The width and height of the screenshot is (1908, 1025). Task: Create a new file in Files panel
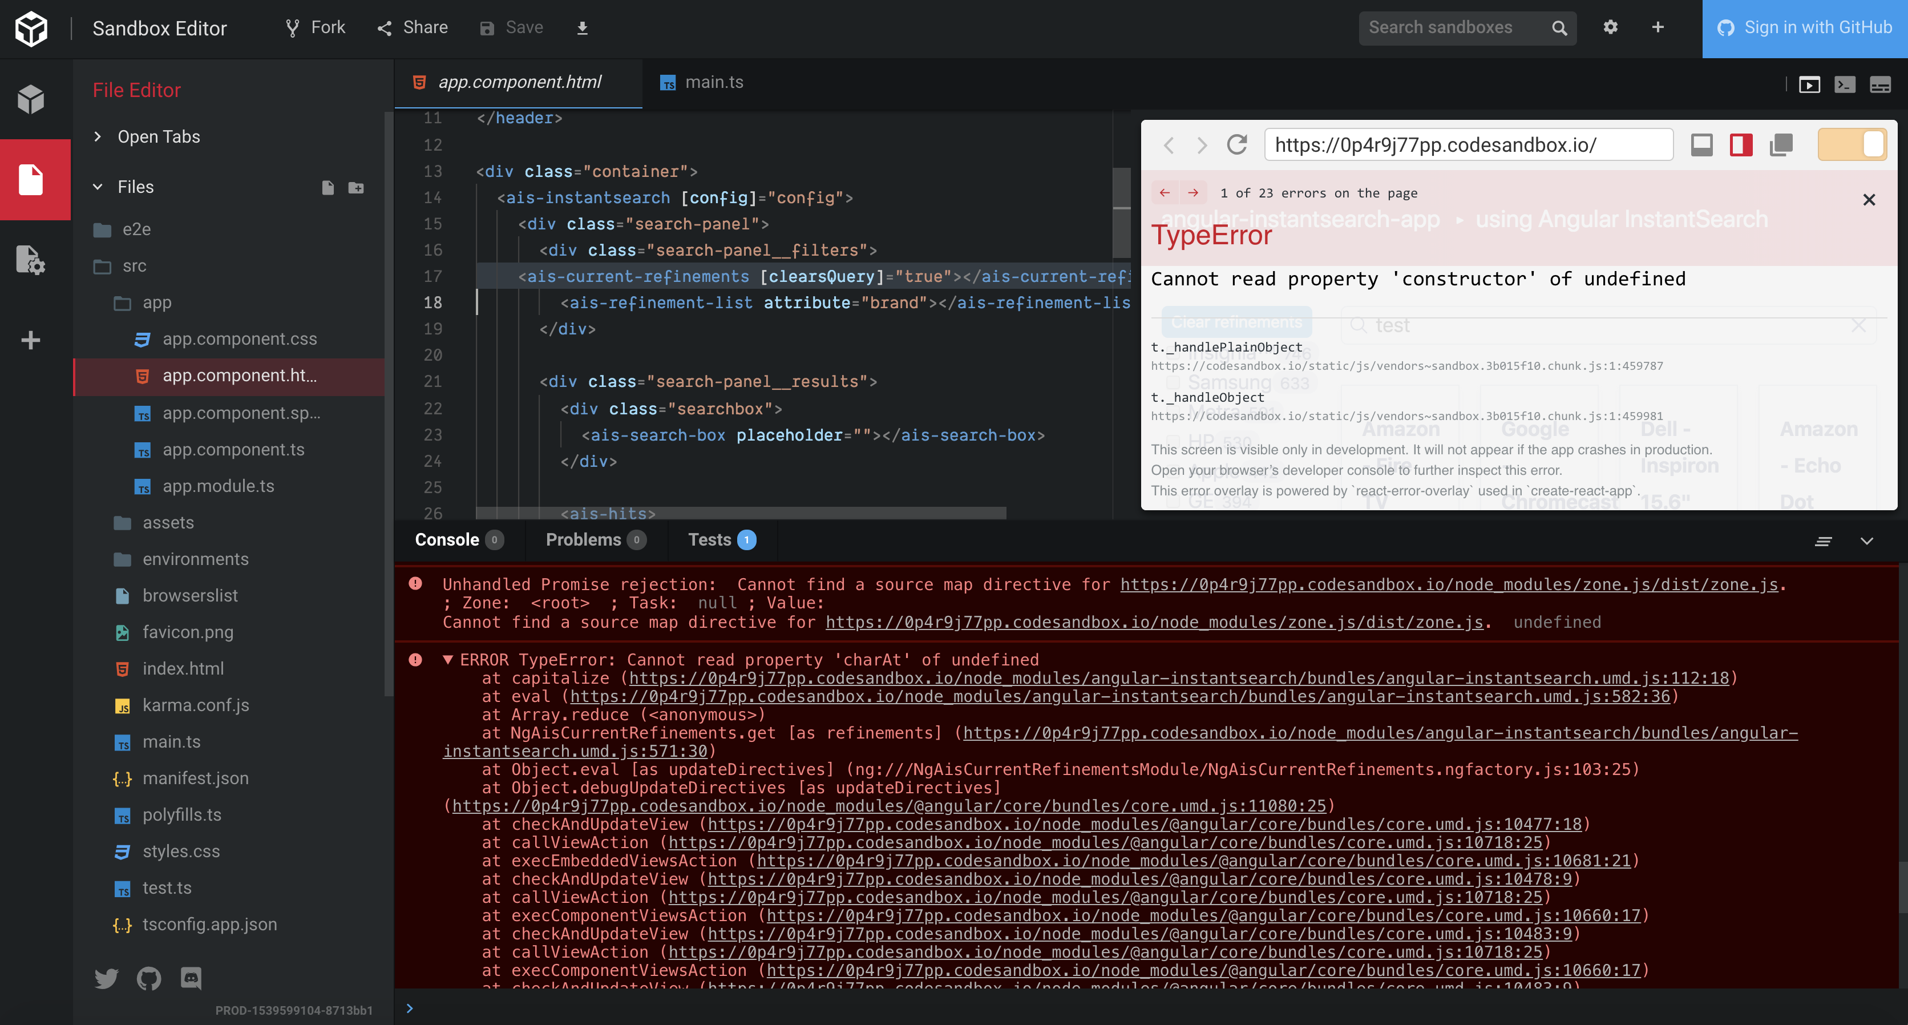click(328, 187)
